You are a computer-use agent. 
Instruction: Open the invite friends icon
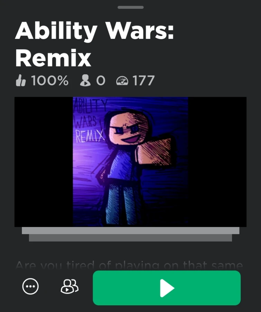pyautogui.click(x=69, y=286)
